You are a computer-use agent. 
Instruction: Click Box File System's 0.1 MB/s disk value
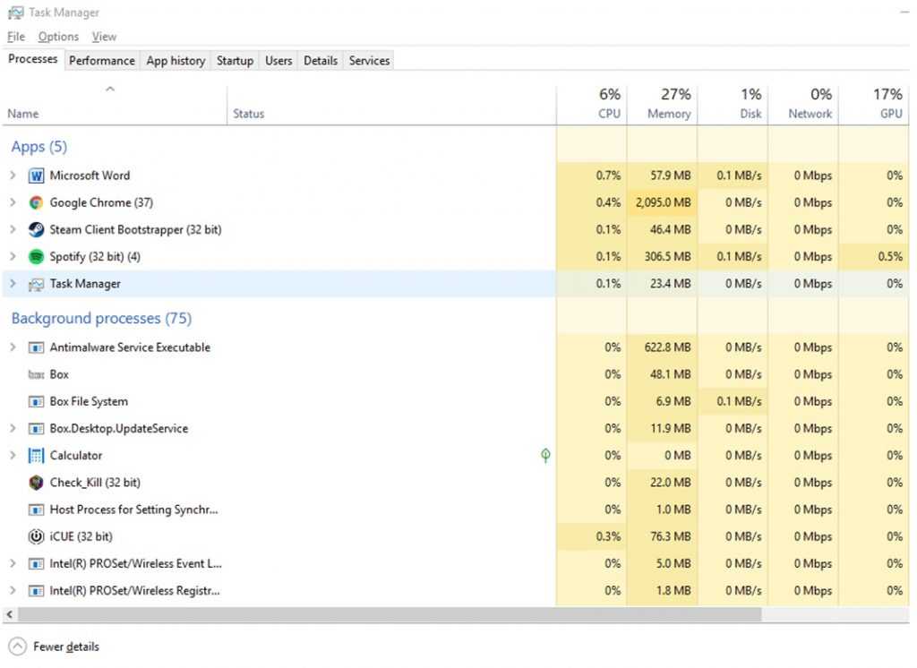click(x=739, y=401)
